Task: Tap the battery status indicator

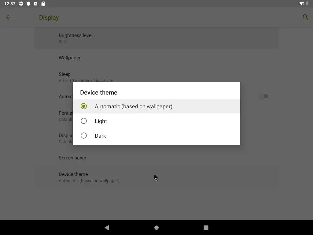Action: tap(307, 4)
